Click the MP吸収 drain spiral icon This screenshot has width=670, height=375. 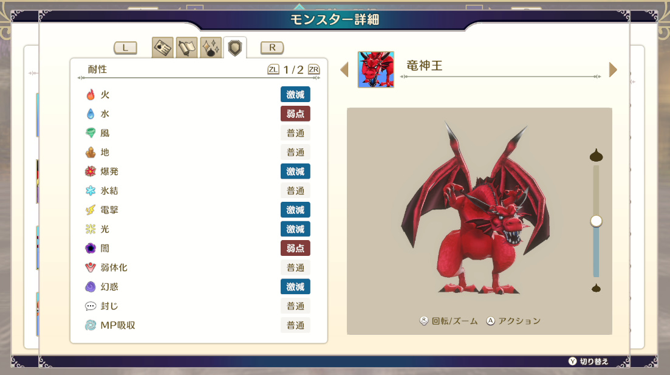(x=91, y=325)
